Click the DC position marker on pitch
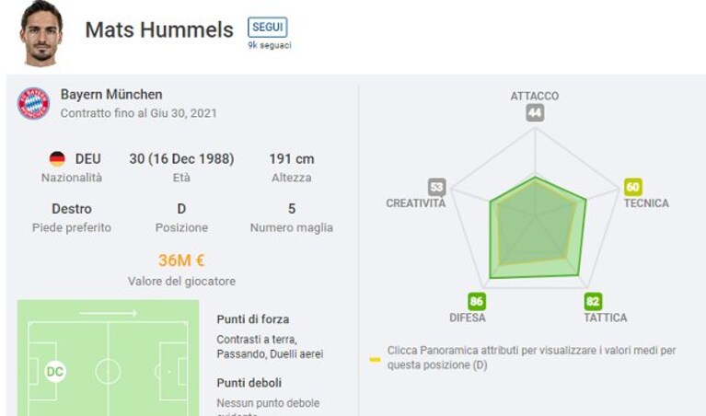The height and width of the screenshot is (416, 706). pos(55,372)
